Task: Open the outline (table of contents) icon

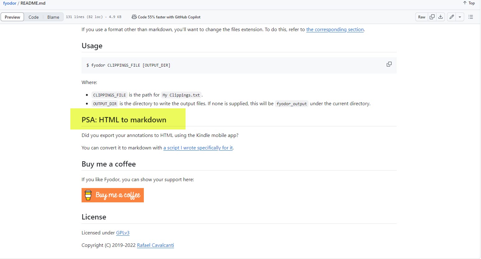Action: coord(471,17)
